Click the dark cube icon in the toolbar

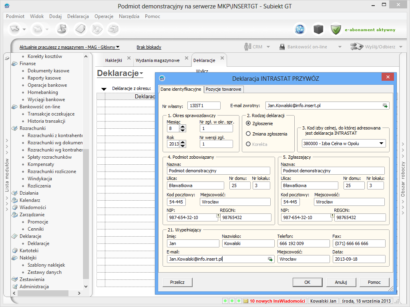pos(318,29)
